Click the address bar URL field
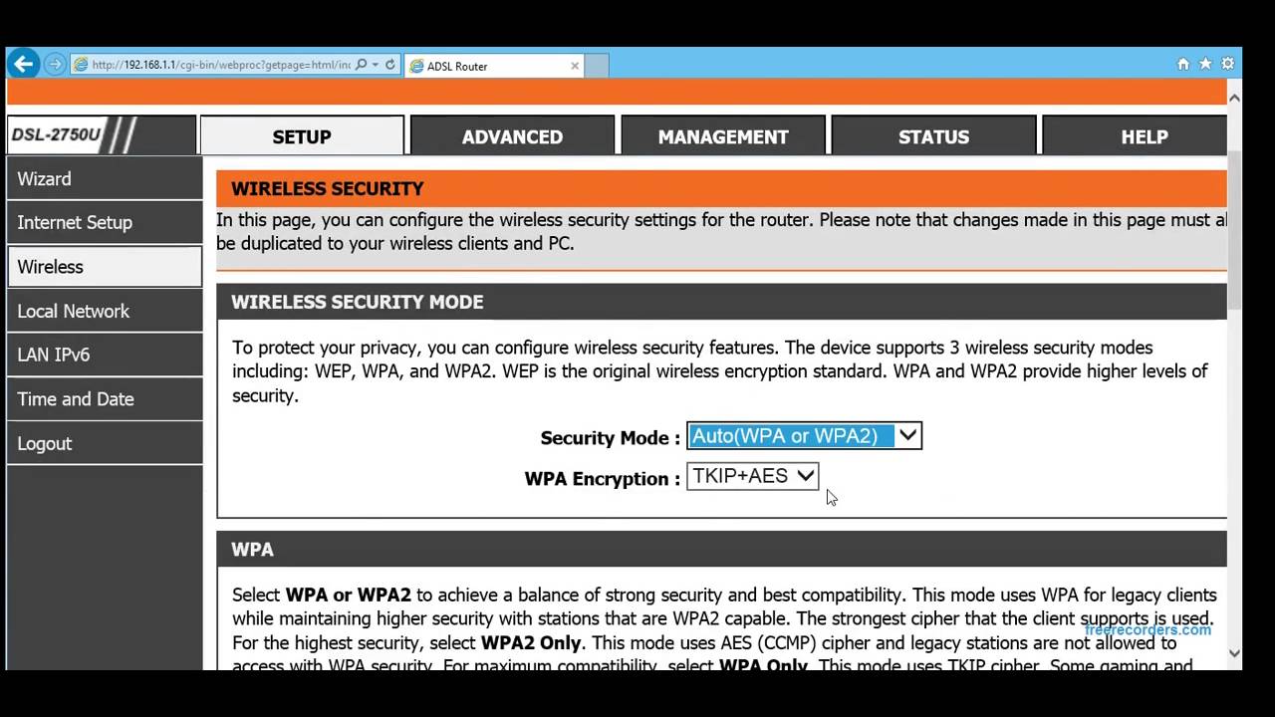Viewport: 1275px width, 717px height. pos(221,65)
